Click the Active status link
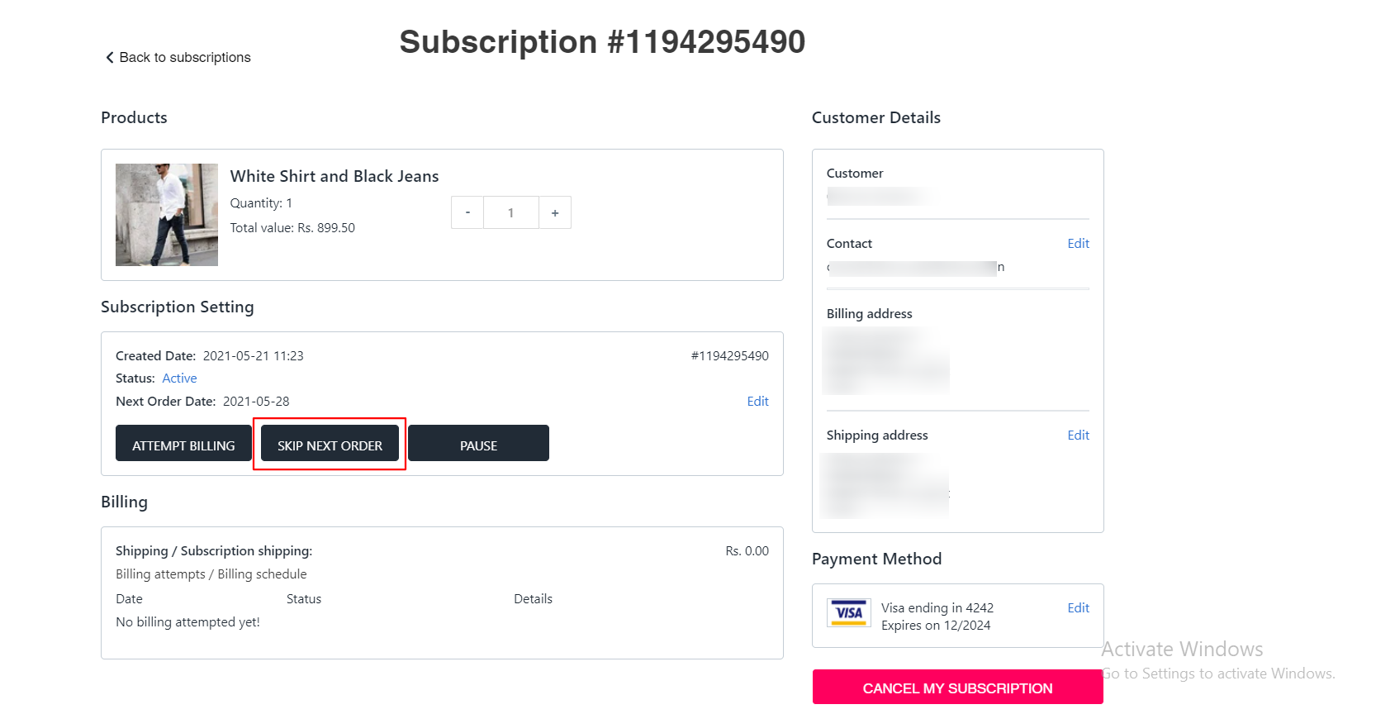 [179, 378]
